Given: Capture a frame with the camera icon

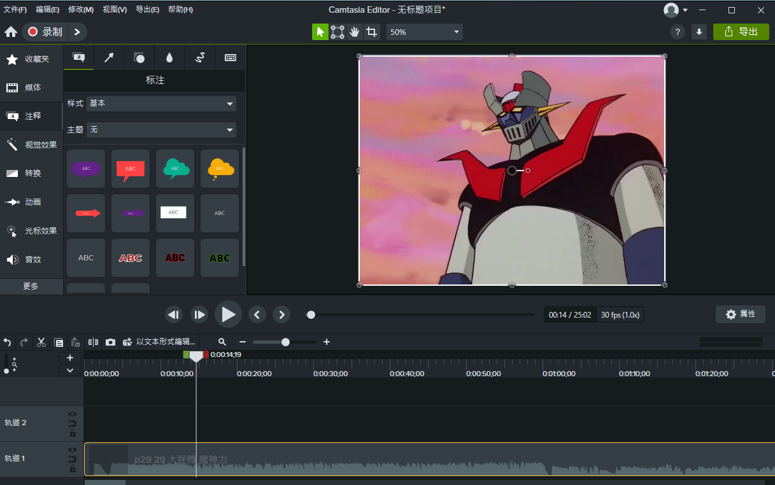Looking at the screenshot, I should (x=110, y=342).
